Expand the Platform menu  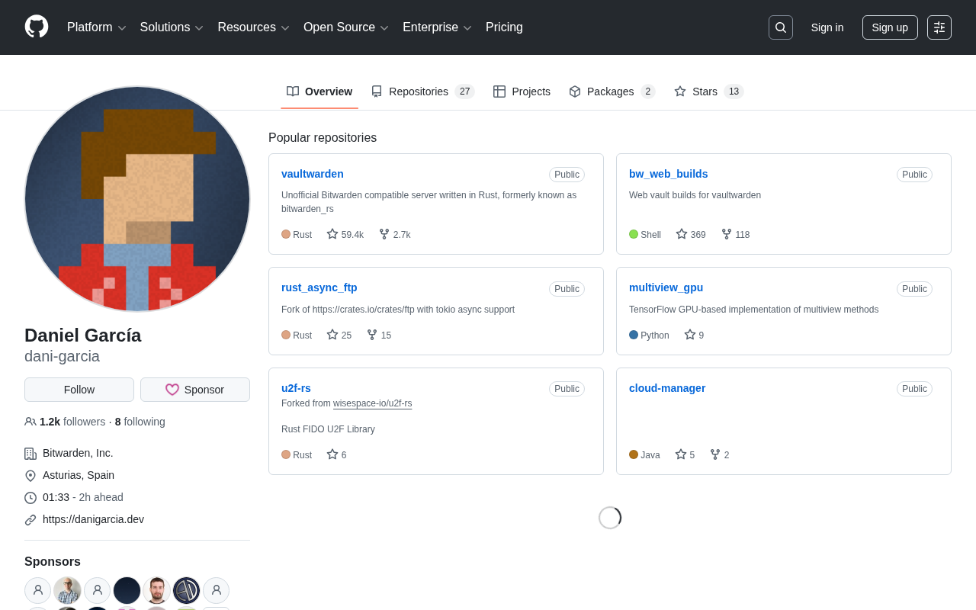(97, 27)
